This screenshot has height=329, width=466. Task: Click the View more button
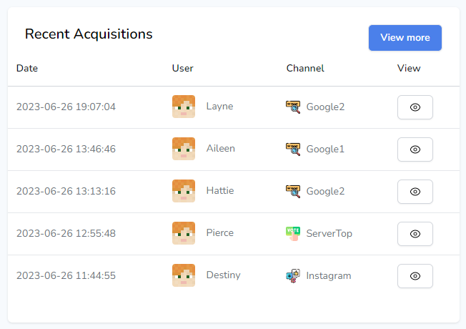coord(405,38)
